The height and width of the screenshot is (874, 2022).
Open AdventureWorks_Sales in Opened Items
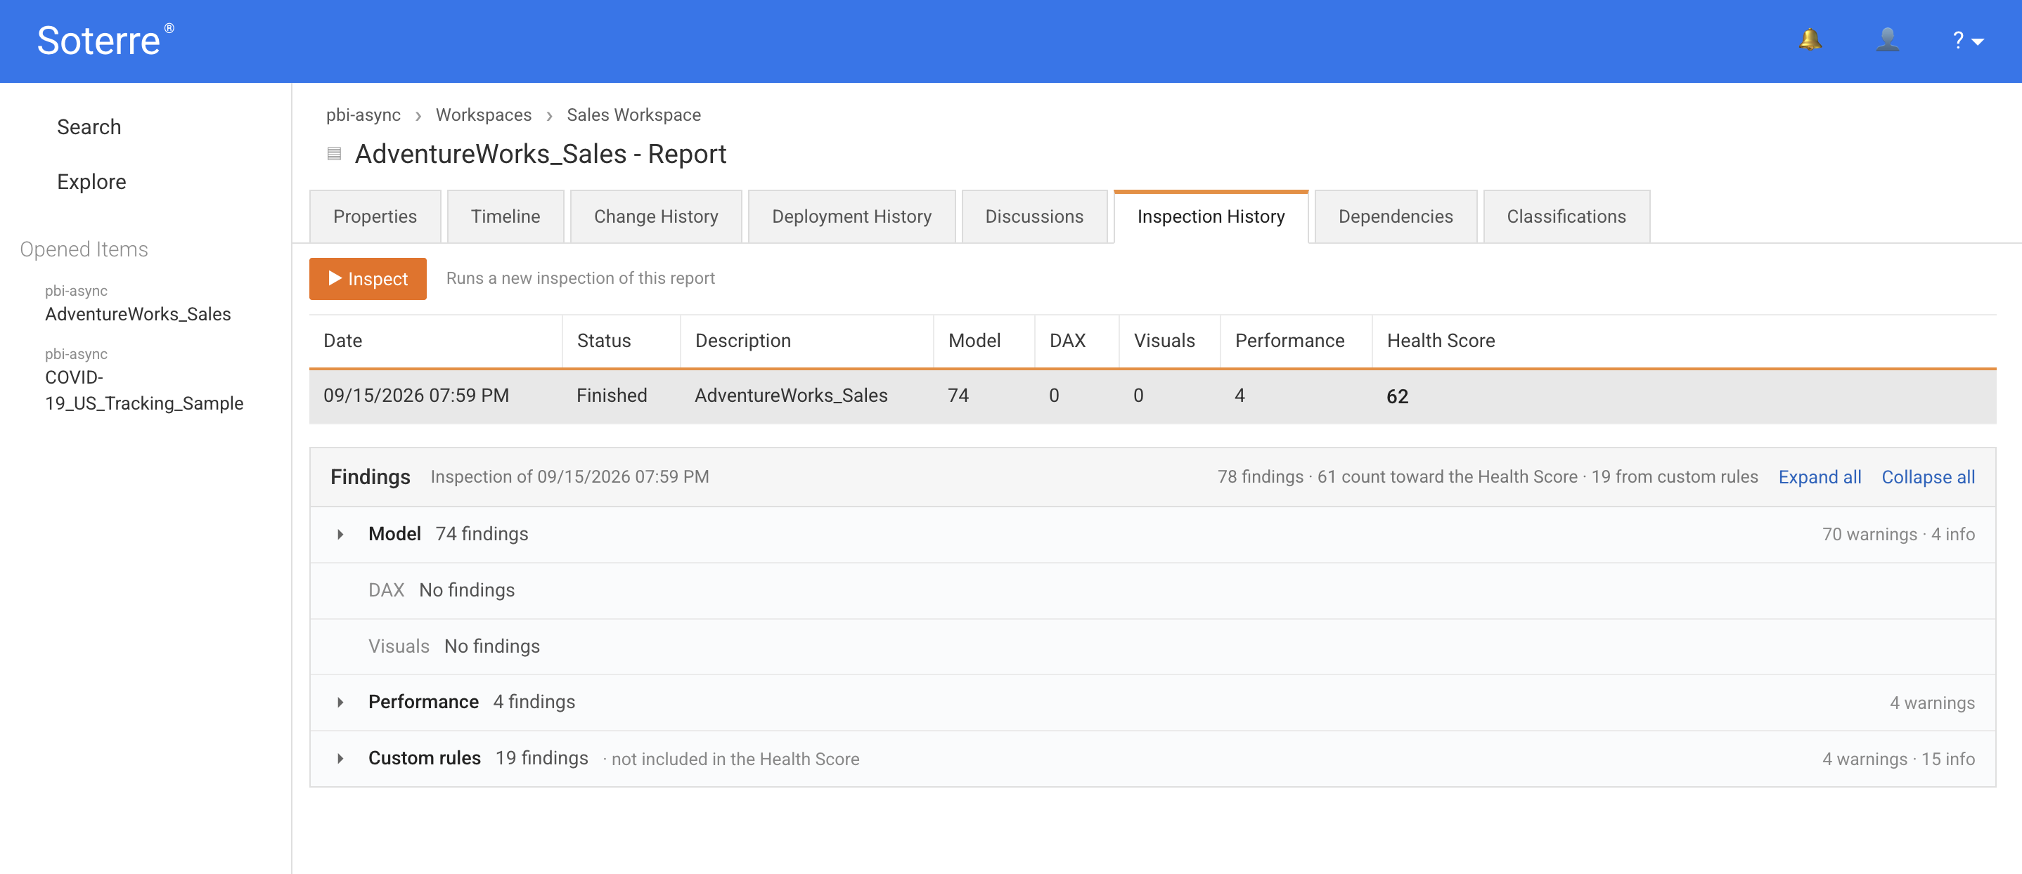(x=138, y=315)
